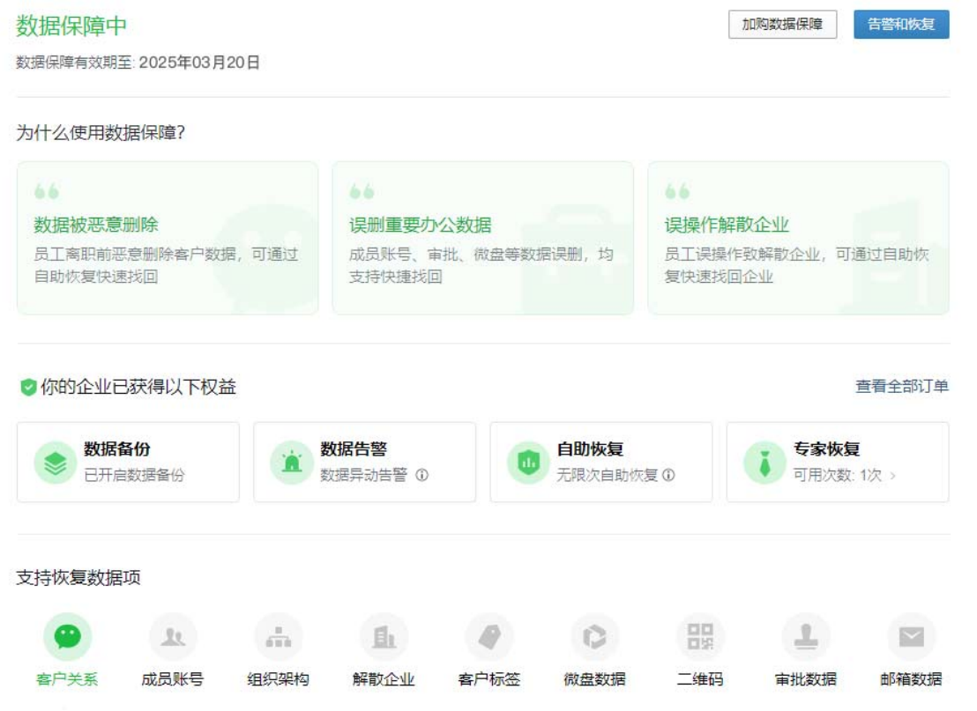Select the 解散企业 building icon
This screenshot has height=711, width=977.
pyautogui.click(x=384, y=637)
